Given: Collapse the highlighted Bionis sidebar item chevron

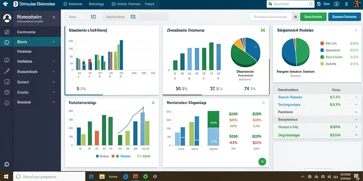Looking at the screenshot, I should [x=54, y=42].
